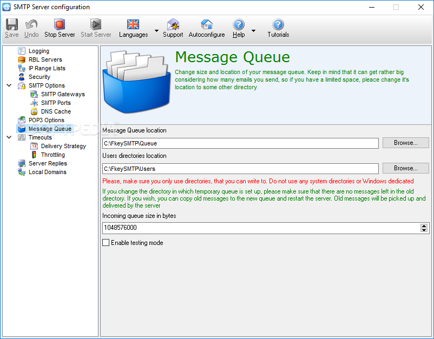The height and width of the screenshot is (339, 434).
Task: Click the Delivery Strategy calendar icon
Action: tap(34, 146)
